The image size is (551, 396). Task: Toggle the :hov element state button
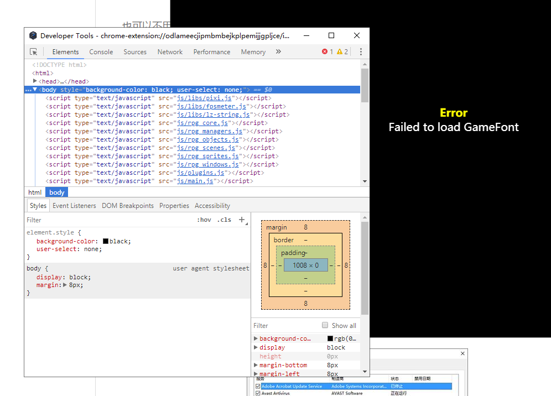204,220
